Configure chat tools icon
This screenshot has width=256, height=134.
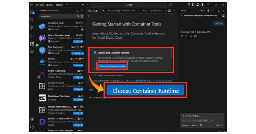[x=201, y=125]
